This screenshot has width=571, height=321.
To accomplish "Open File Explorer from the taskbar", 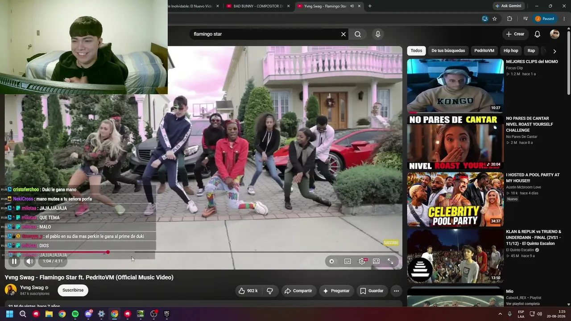I will pos(49,314).
